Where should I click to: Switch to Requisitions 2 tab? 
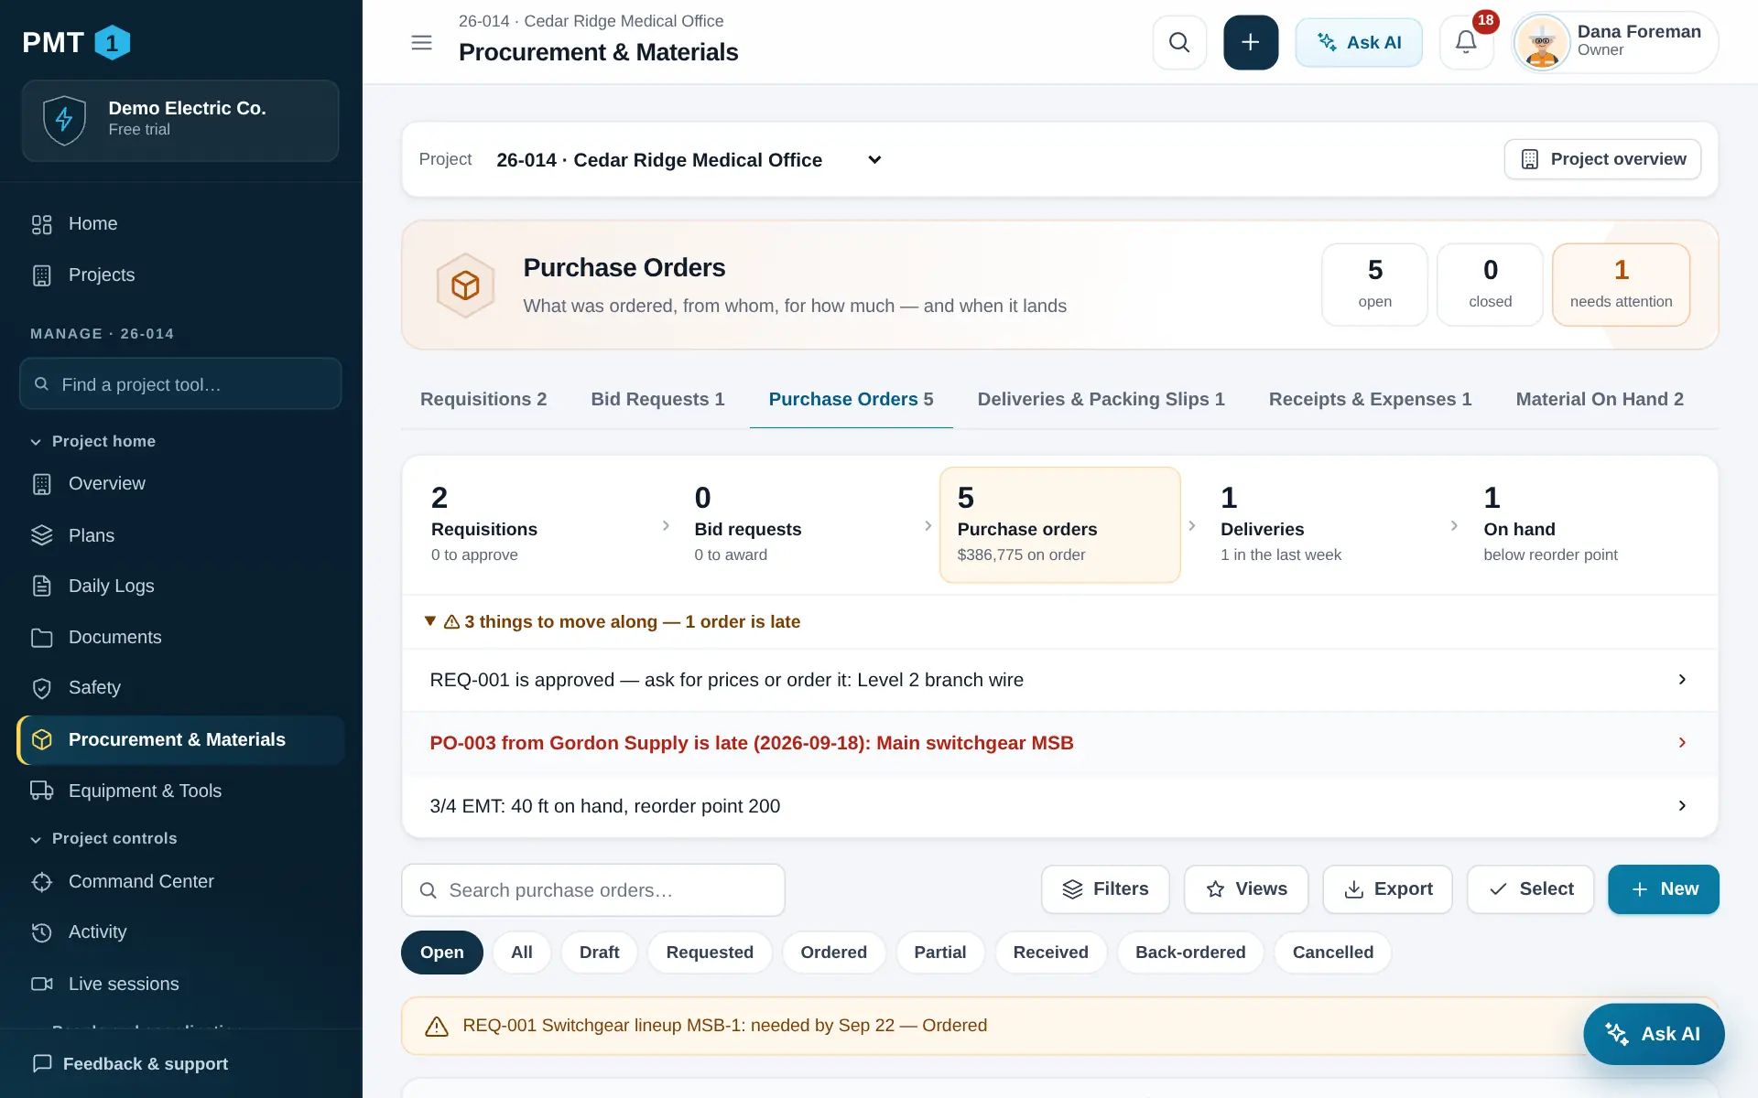coord(483,400)
